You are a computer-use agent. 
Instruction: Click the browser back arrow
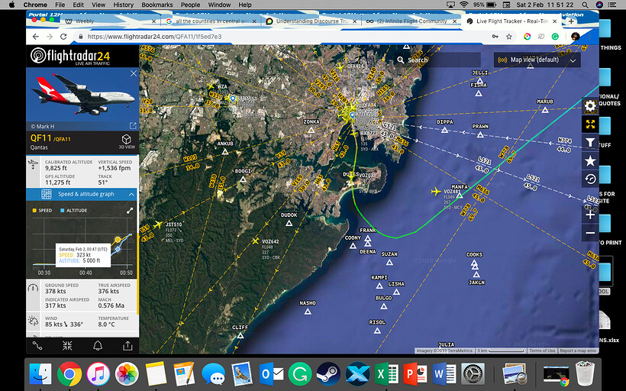[x=36, y=37]
